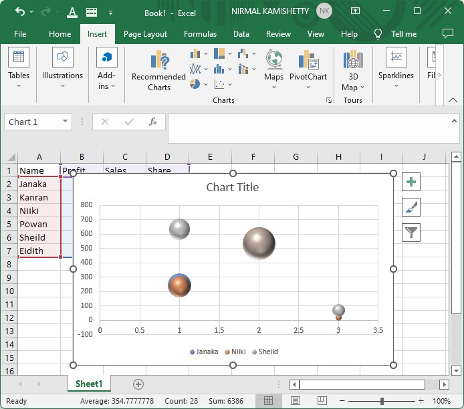Switch to the Page Layout tab

tap(145, 34)
